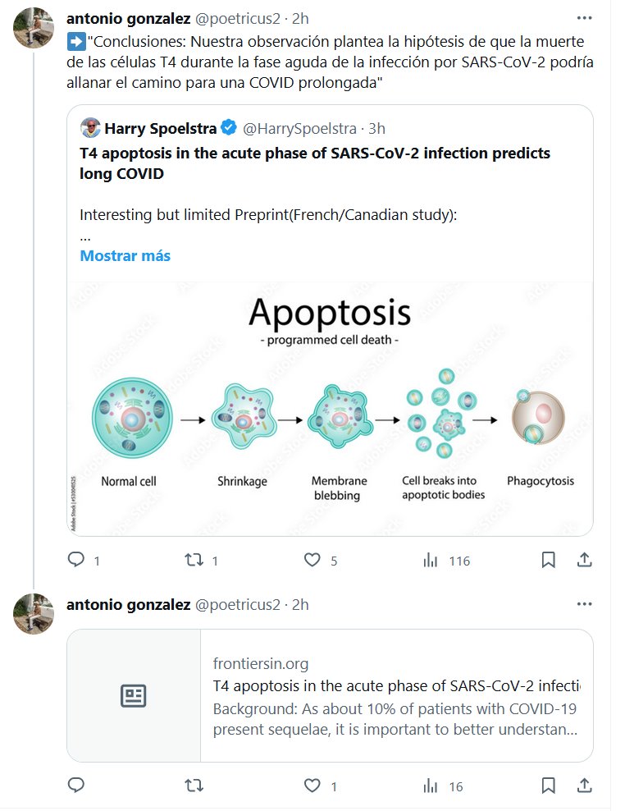Screen dimensions: 625x811
Task: Share the frontiersin.org link tweet
Action: coord(585,786)
